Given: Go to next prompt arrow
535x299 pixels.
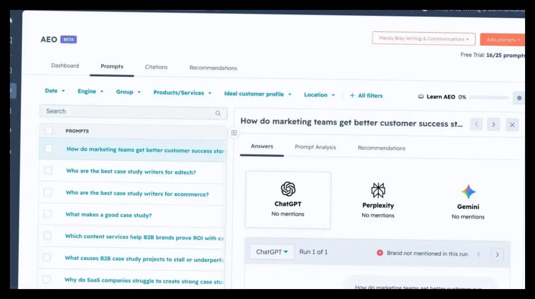Looking at the screenshot, I should pyautogui.click(x=493, y=125).
